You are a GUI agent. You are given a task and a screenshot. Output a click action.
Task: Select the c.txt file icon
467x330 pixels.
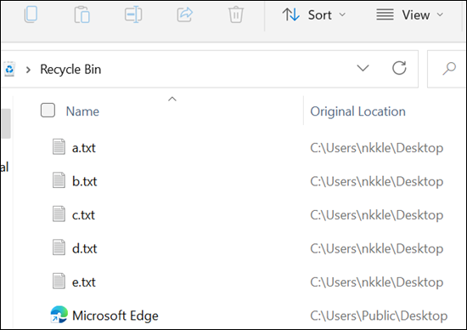(59, 214)
